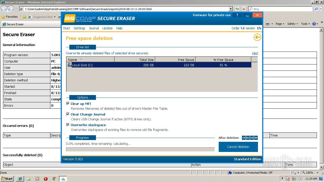324x182 pixels.
Task: Click the Bing search box
Action: click(x=280, y=9)
